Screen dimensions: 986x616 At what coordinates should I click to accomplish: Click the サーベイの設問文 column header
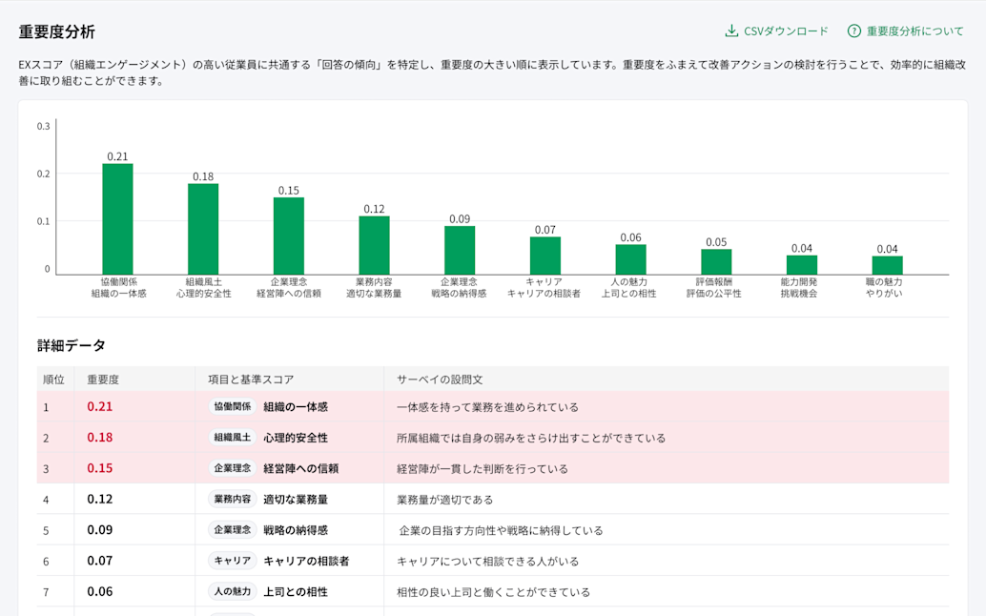click(440, 380)
